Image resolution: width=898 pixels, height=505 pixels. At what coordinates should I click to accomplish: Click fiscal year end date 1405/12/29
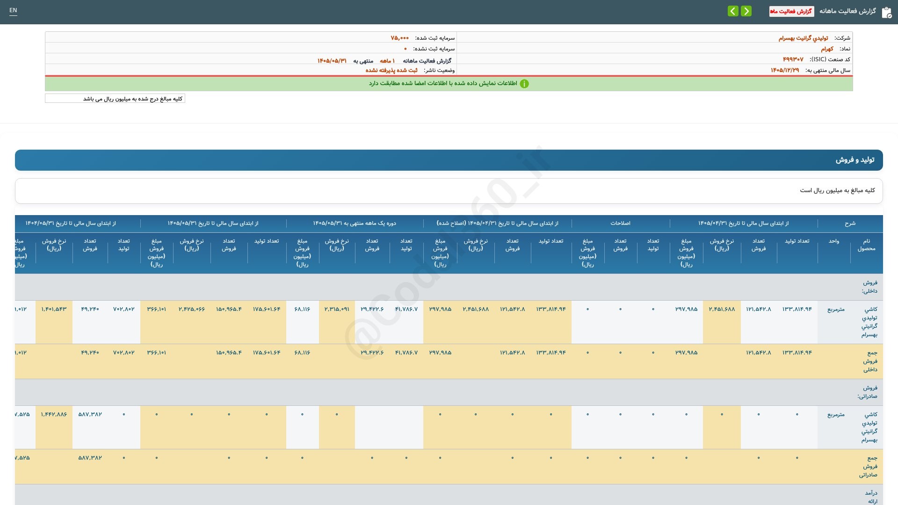[785, 70]
